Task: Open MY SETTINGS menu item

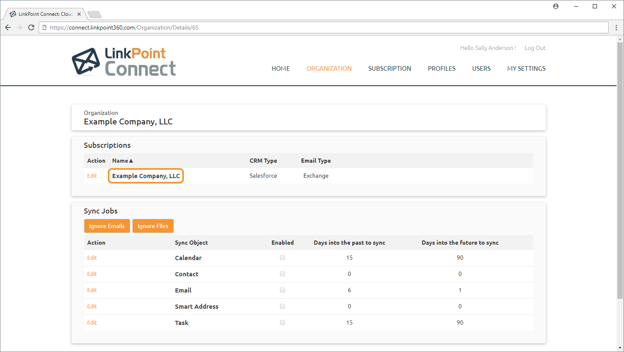Action: [x=526, y=69]
